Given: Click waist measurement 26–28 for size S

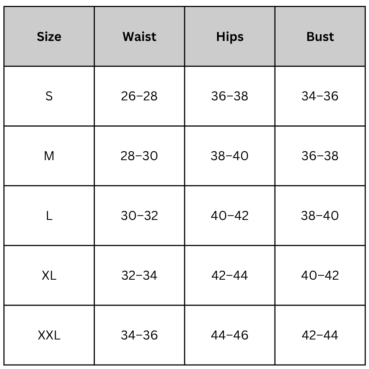Looking at the screenshot, I should 139,96.
